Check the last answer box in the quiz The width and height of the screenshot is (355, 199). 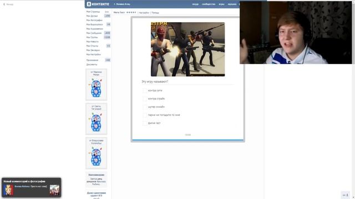(x=145, y=123)
